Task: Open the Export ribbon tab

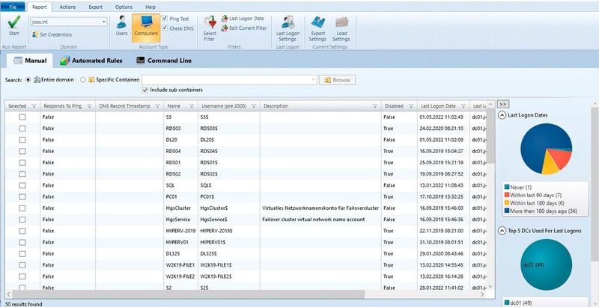Action: (95, 6)
